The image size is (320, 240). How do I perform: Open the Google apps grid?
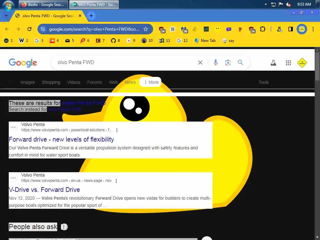pyautogui.click(x=288, y=63)
